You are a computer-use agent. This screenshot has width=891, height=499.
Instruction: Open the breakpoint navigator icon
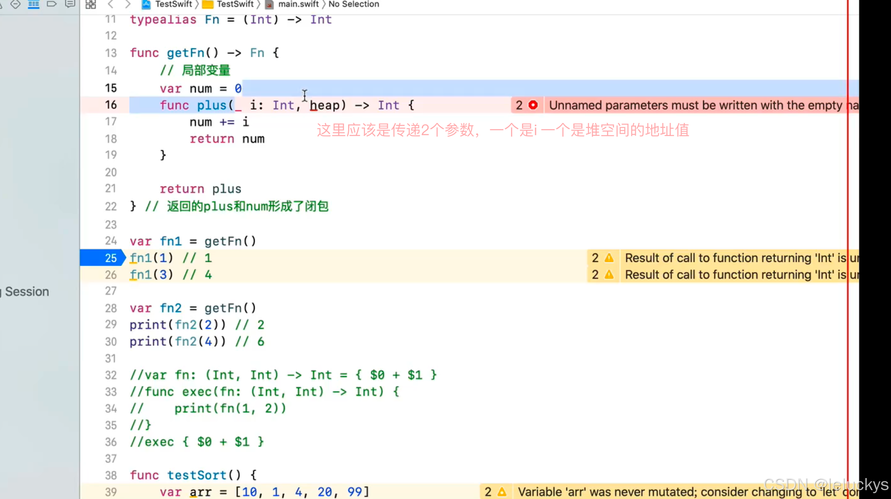(x=52, y=4)
